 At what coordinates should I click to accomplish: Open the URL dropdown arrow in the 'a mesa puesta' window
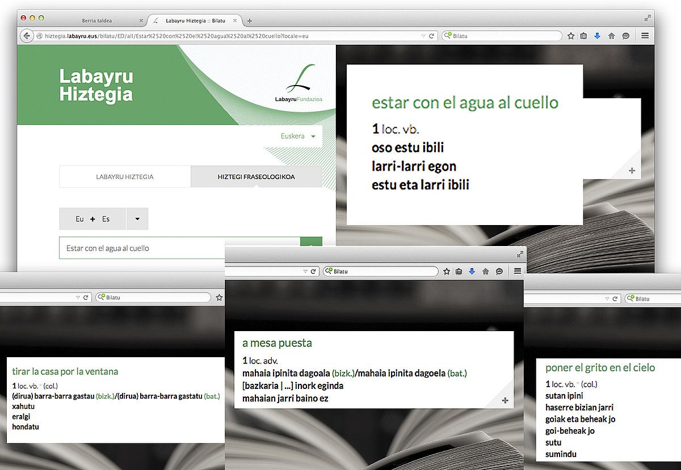coord(305,272)
